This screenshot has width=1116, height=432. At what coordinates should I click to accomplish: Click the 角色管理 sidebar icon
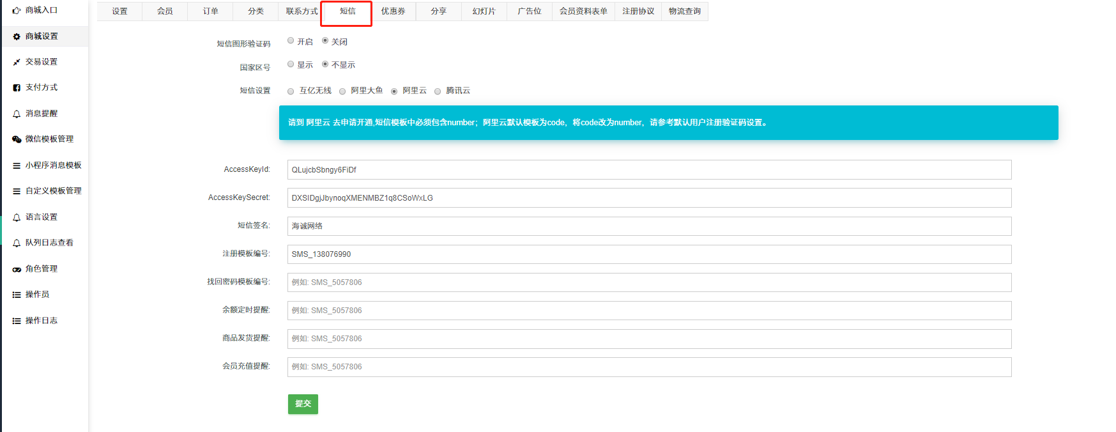(x=17, y=270)
